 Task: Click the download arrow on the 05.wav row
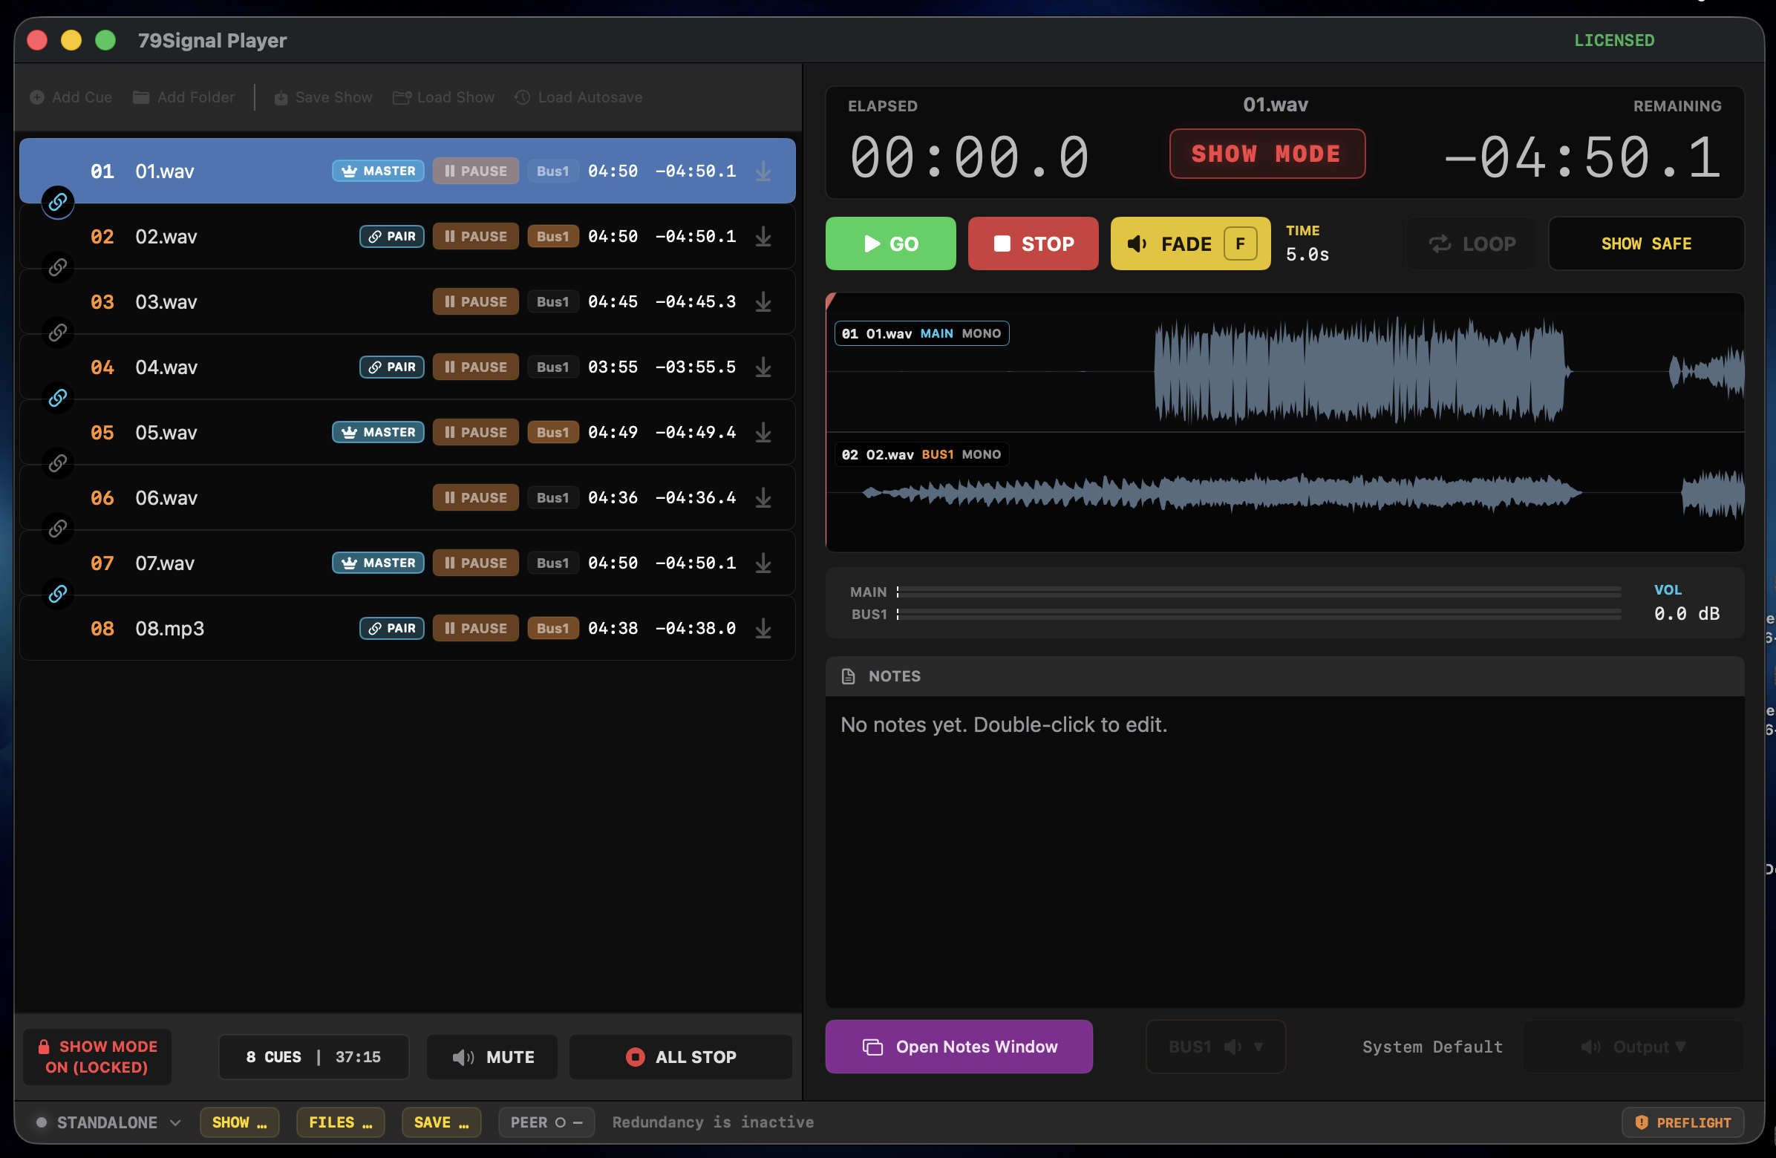(x=763, y=432)
